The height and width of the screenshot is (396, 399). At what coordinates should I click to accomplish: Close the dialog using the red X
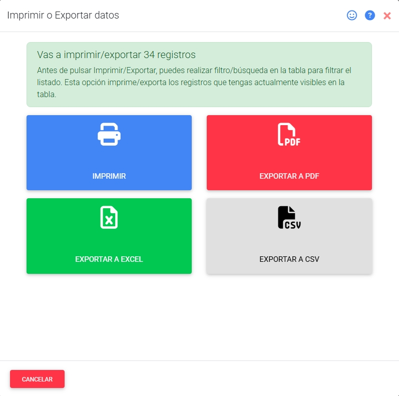(x=387, y=16)
